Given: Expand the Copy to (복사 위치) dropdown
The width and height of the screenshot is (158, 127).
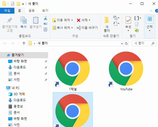Looking at the screenshot, I should [x=72, y=28].
